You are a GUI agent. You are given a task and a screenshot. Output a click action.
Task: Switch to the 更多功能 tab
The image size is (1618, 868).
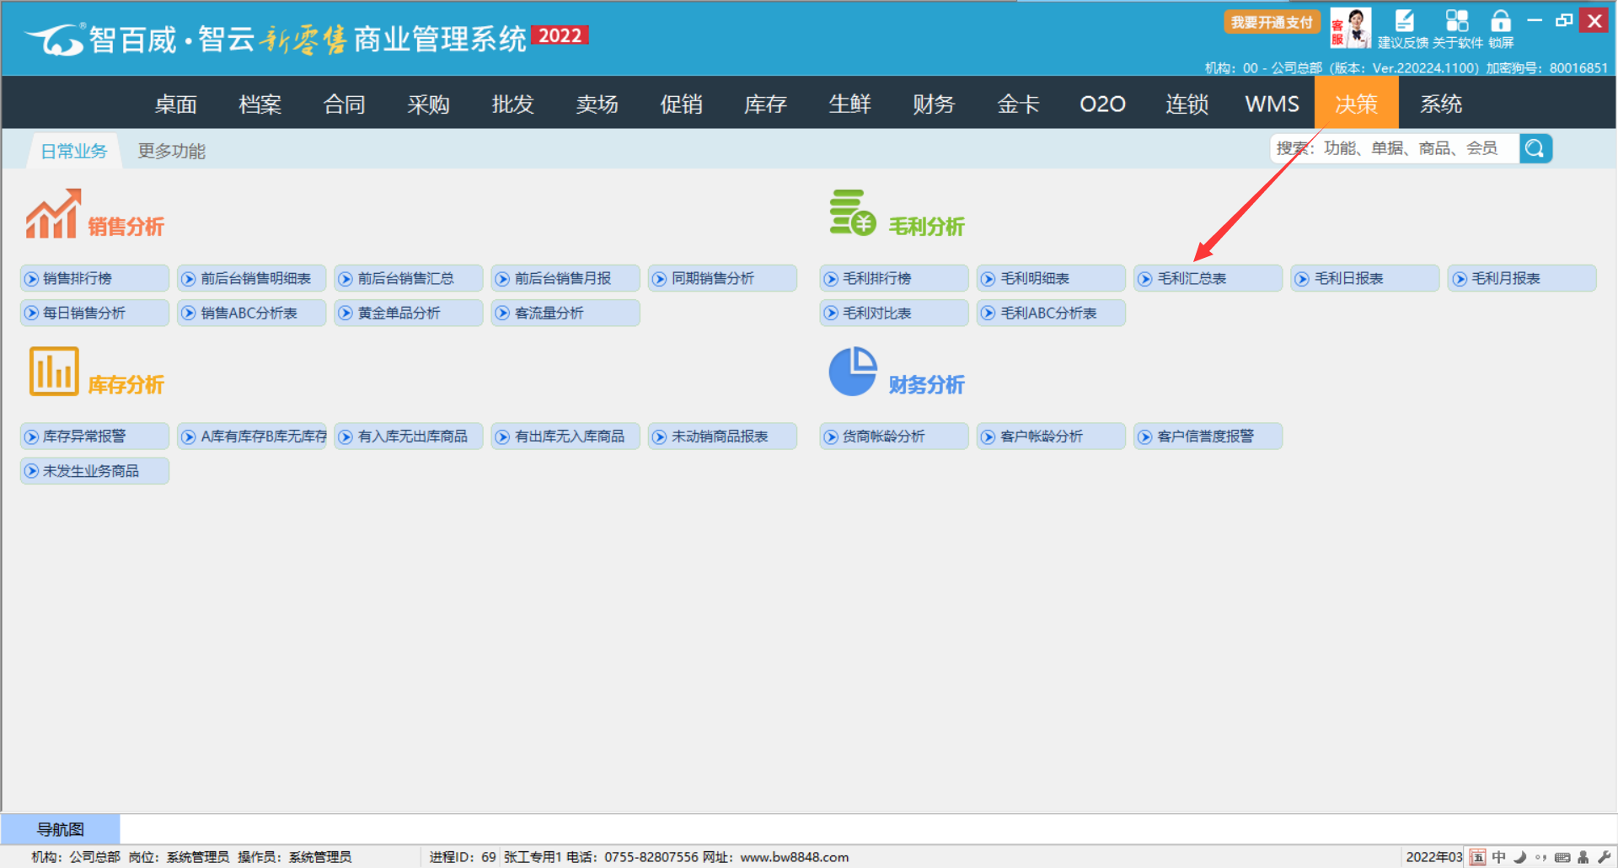click(172, 151)
